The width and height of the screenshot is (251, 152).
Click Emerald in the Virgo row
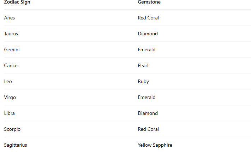click(147, 97)
